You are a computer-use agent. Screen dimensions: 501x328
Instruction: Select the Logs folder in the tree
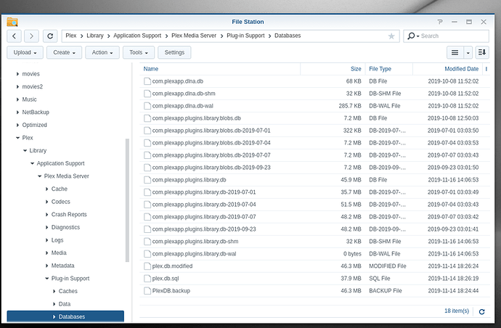57,240
